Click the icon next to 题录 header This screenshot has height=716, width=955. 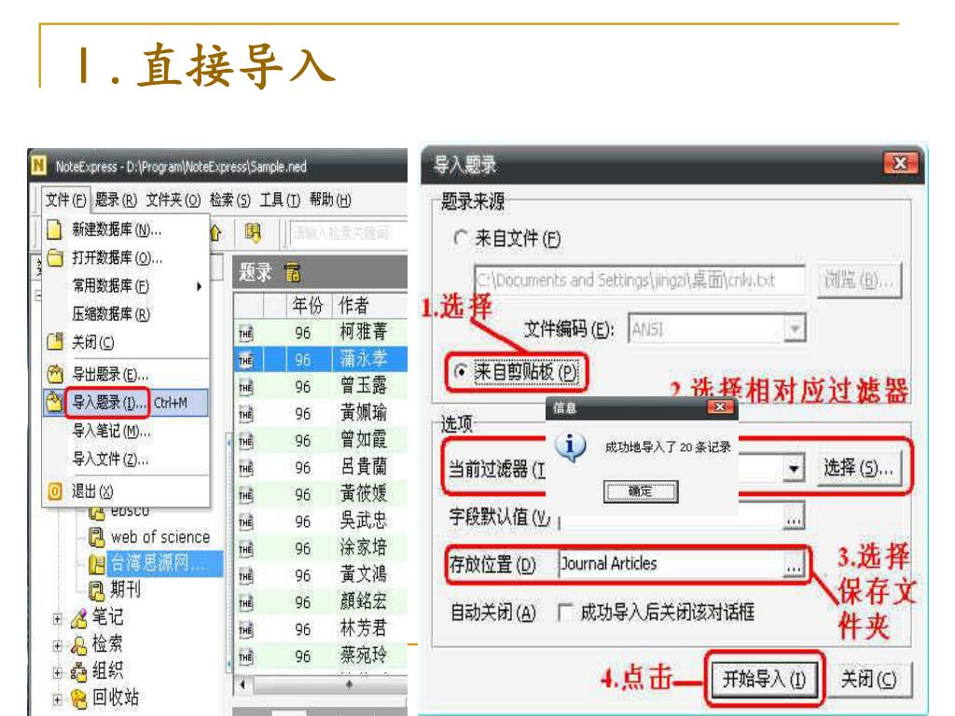(x=292, y=272)
